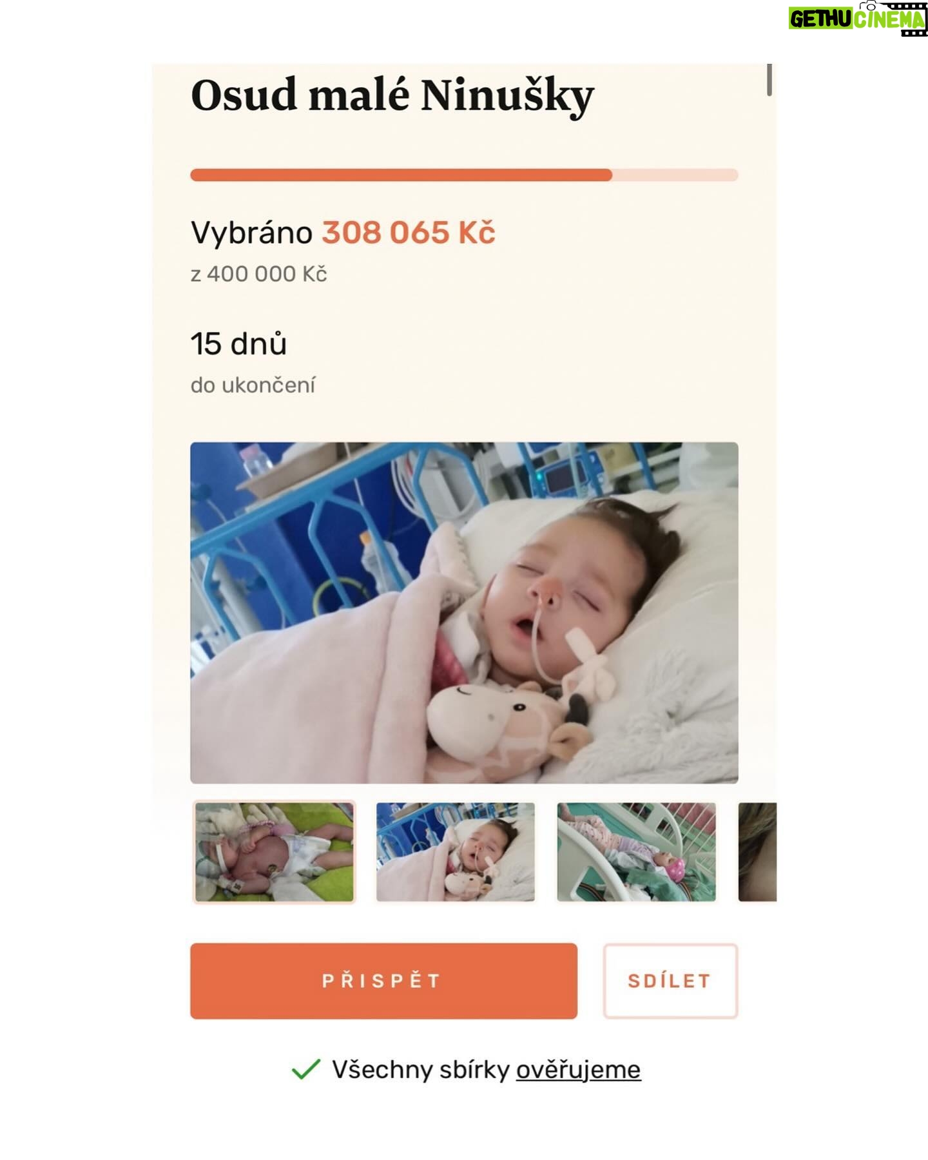The width and height of the screenshot is (928, 1160).
Task: Click the green verification checkmark icon
Action: tap(305, 1069)
